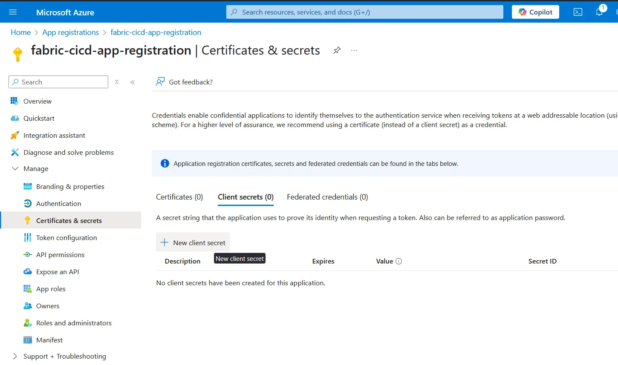The width and height of the screenshot is (618, 365).
Task: Select the Client secrets (0) tab
Action: pyautogui.click(x=245, y=197)
